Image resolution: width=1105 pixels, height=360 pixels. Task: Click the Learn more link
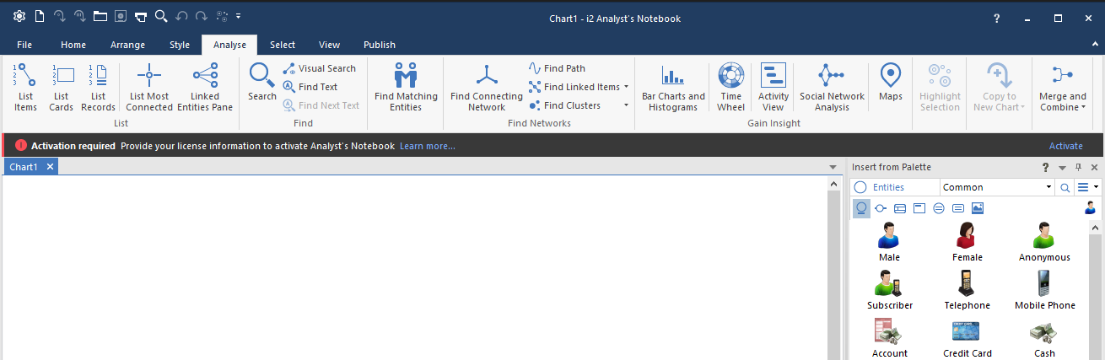click(x=427, y=146)
